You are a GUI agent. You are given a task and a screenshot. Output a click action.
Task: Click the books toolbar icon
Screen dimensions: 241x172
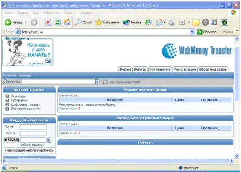coord(215,23)
